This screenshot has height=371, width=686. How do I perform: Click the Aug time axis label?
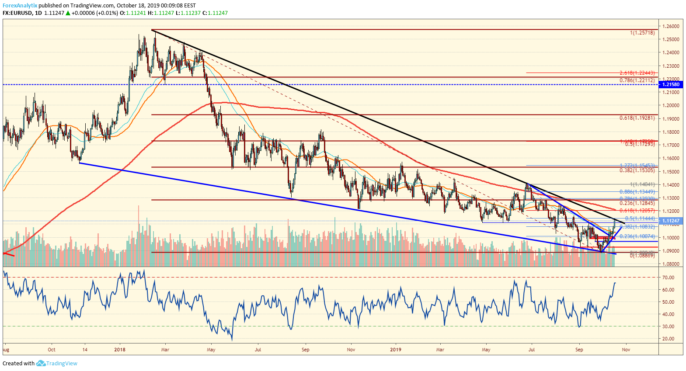[x=6, y=350]
